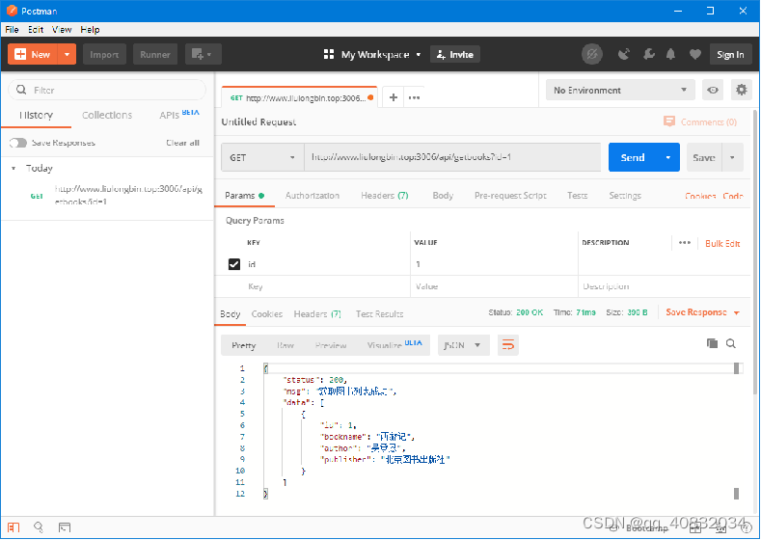Open the Save button dropdown arrow

point(732,157)
